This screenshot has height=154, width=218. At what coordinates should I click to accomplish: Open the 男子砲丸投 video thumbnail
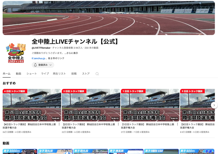click(91, 152)
